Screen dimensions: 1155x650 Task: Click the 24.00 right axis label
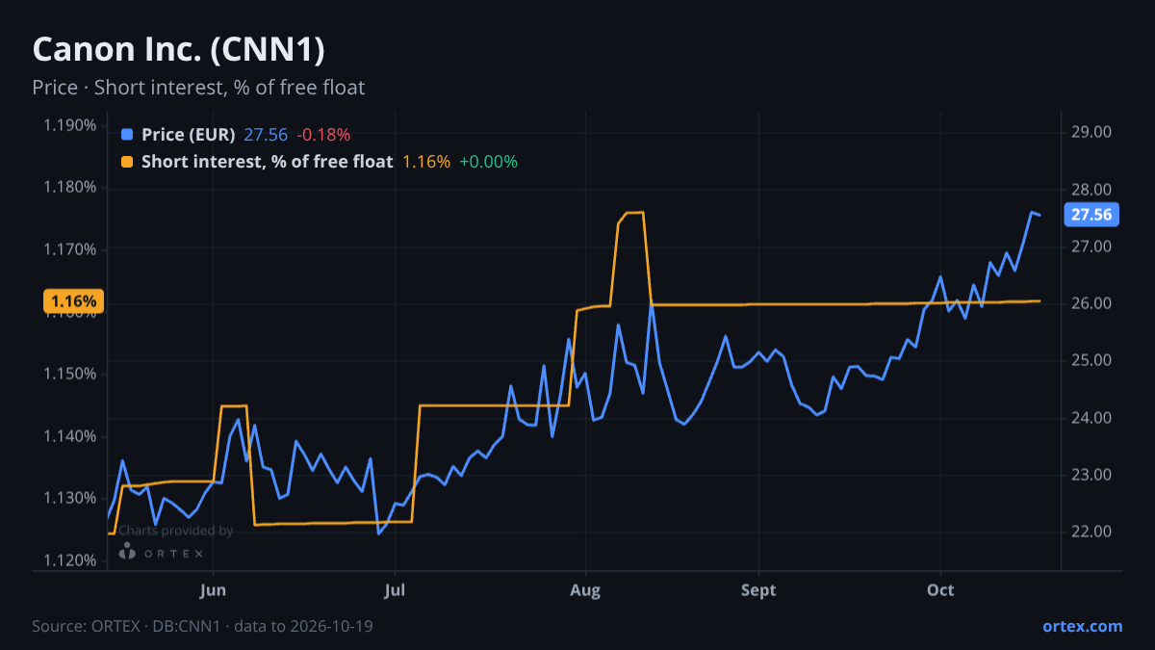coord(1091,418)
